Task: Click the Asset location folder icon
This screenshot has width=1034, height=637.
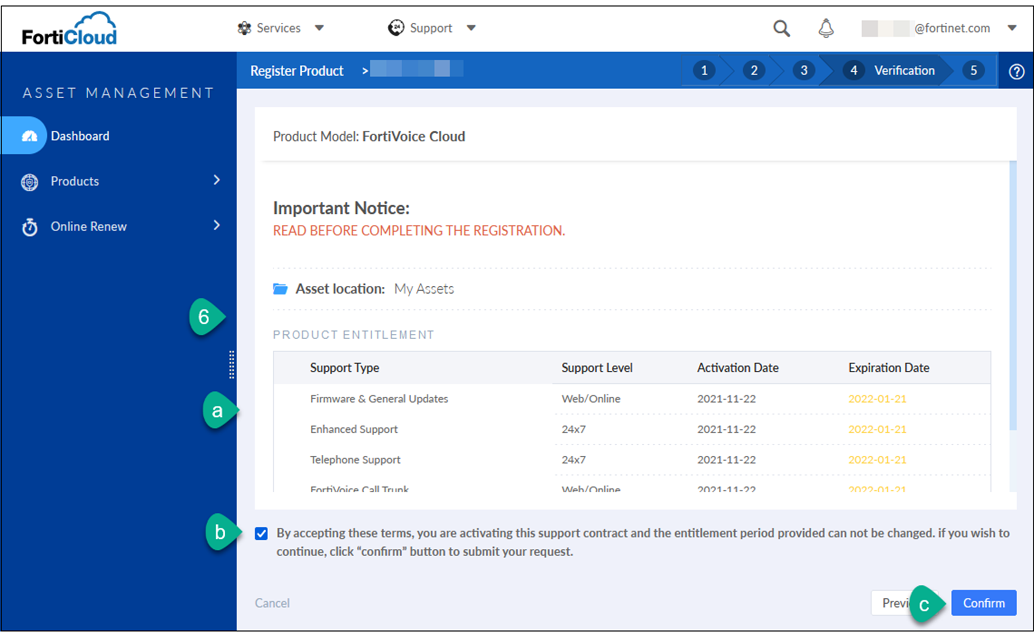Action: pyautogui.click(x=280, y=288)
